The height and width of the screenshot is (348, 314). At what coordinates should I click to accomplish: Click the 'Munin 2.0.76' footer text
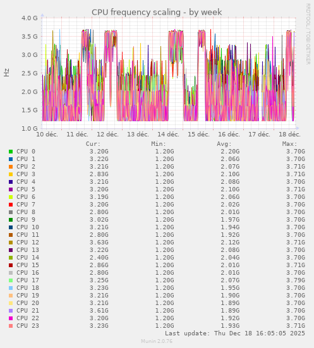(157, 341)
